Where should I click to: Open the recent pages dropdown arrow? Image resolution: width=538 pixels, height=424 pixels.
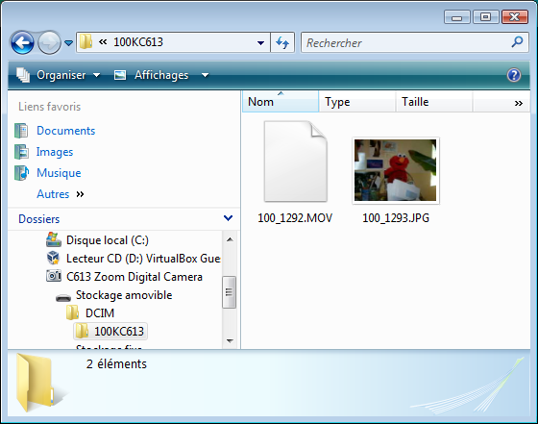pyautogui.click(x=69, y=43)
